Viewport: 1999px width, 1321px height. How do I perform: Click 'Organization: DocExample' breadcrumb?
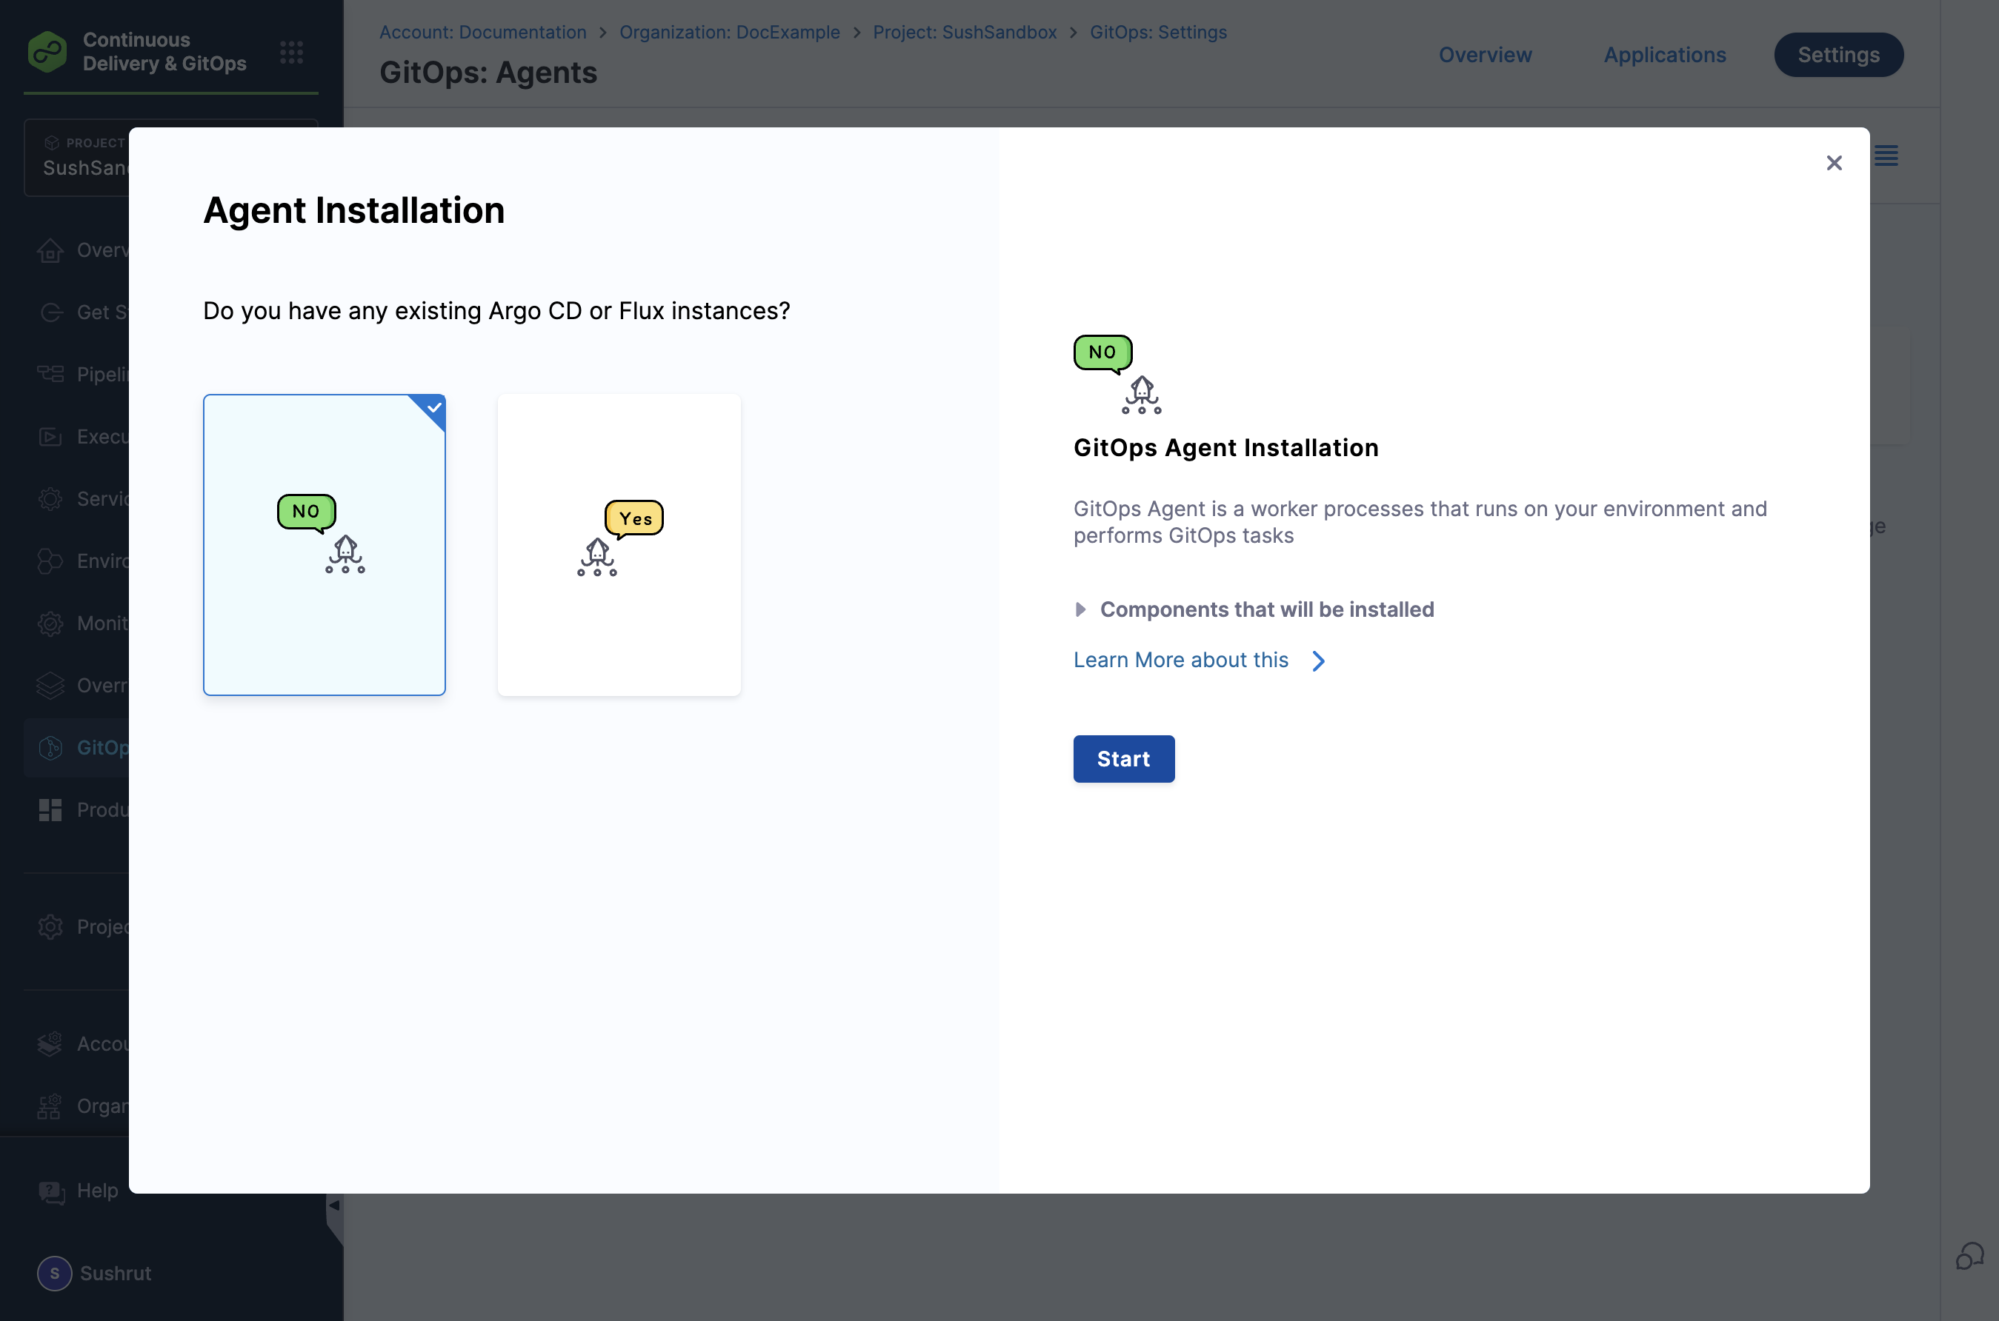point(729,32)
